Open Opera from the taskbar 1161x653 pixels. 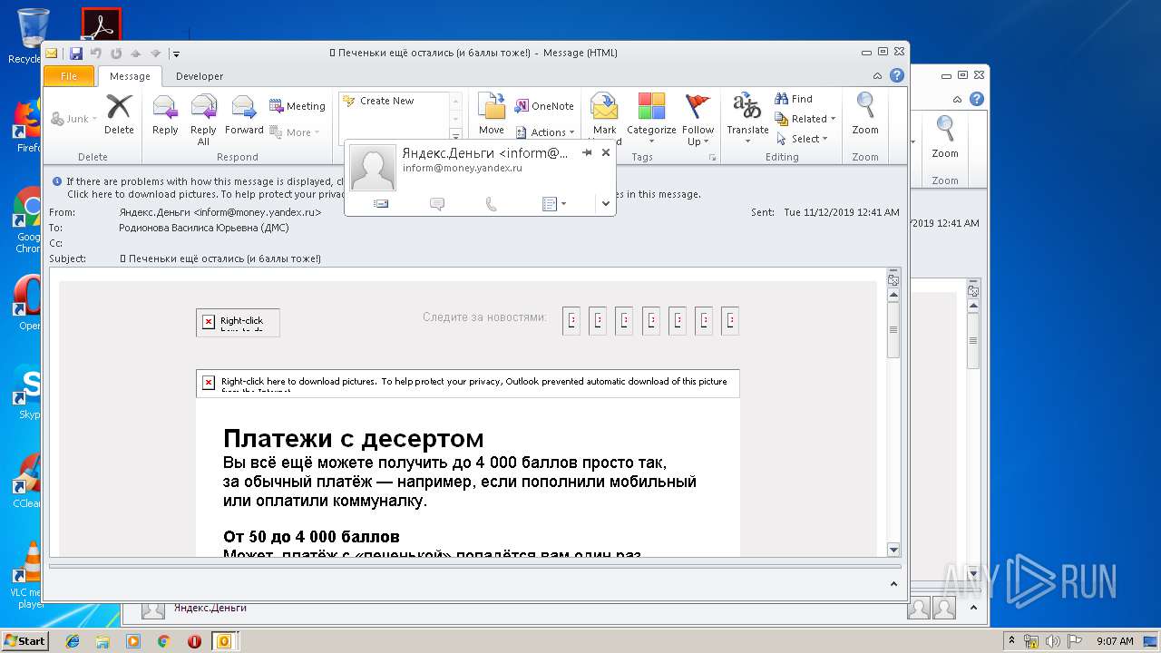point(194,641)
